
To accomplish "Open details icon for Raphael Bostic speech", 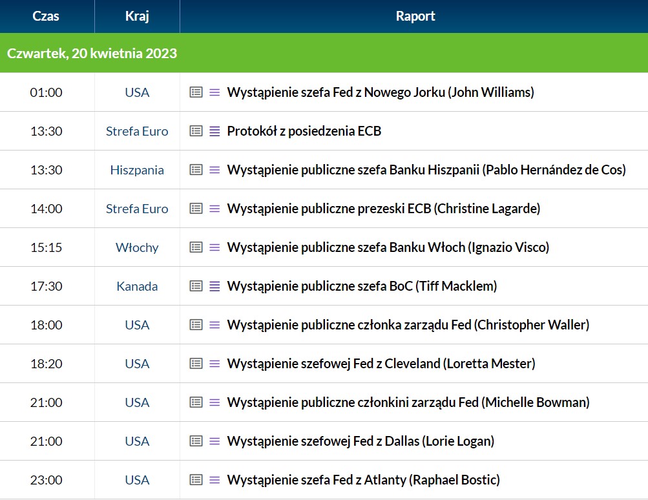I will [196, 480].
